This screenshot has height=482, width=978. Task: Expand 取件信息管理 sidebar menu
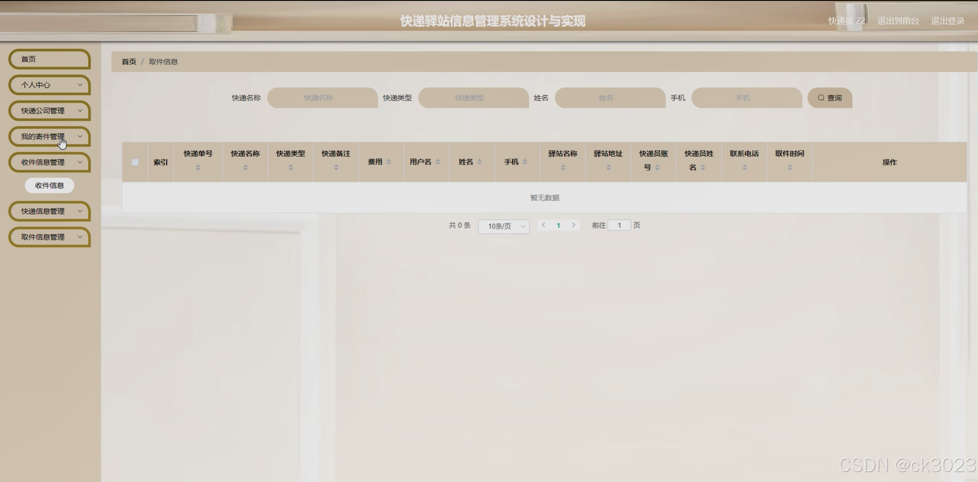click(x=49, y=237)
